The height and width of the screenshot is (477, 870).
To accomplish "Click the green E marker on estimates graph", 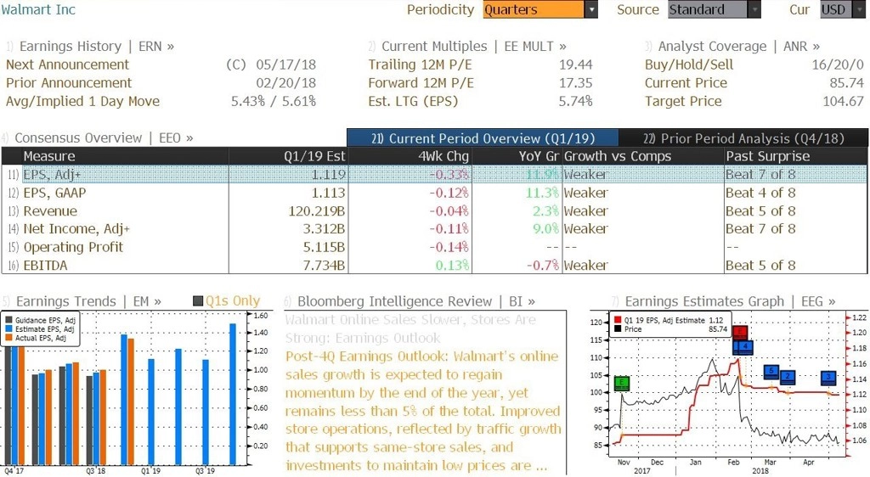I will [x=622, y=382].
